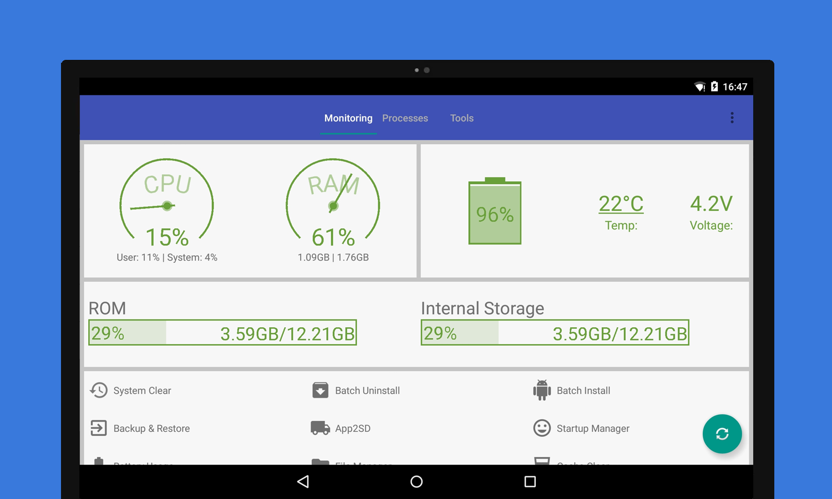Tap the battery level 96% icon
Viewport: 832px width, 499px height.
pyautogui.click(x=495, y=212)
